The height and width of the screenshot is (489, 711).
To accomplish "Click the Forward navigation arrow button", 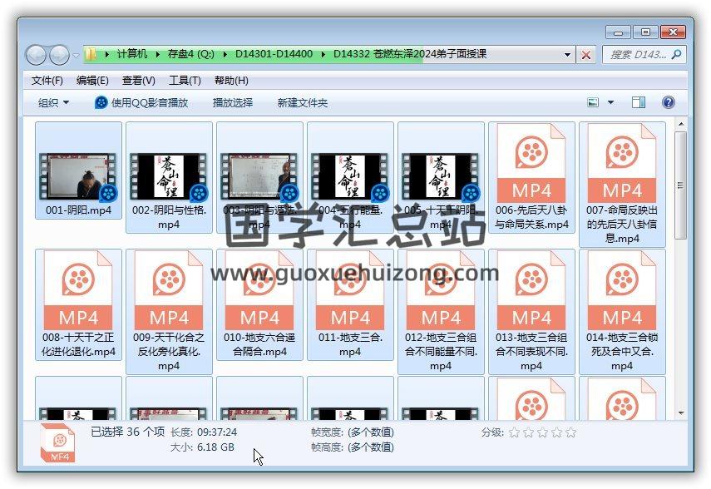I will pyautogui.click(x=59, y=56).
